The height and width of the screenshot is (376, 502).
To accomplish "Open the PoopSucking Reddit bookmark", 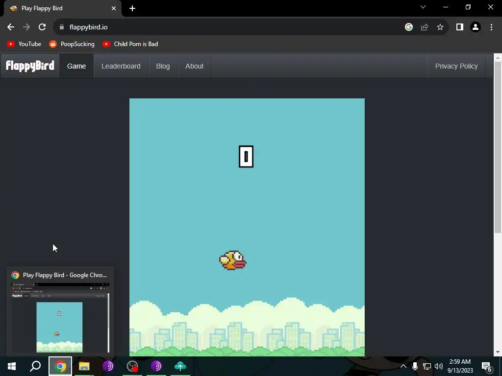I will pos(72,44).
